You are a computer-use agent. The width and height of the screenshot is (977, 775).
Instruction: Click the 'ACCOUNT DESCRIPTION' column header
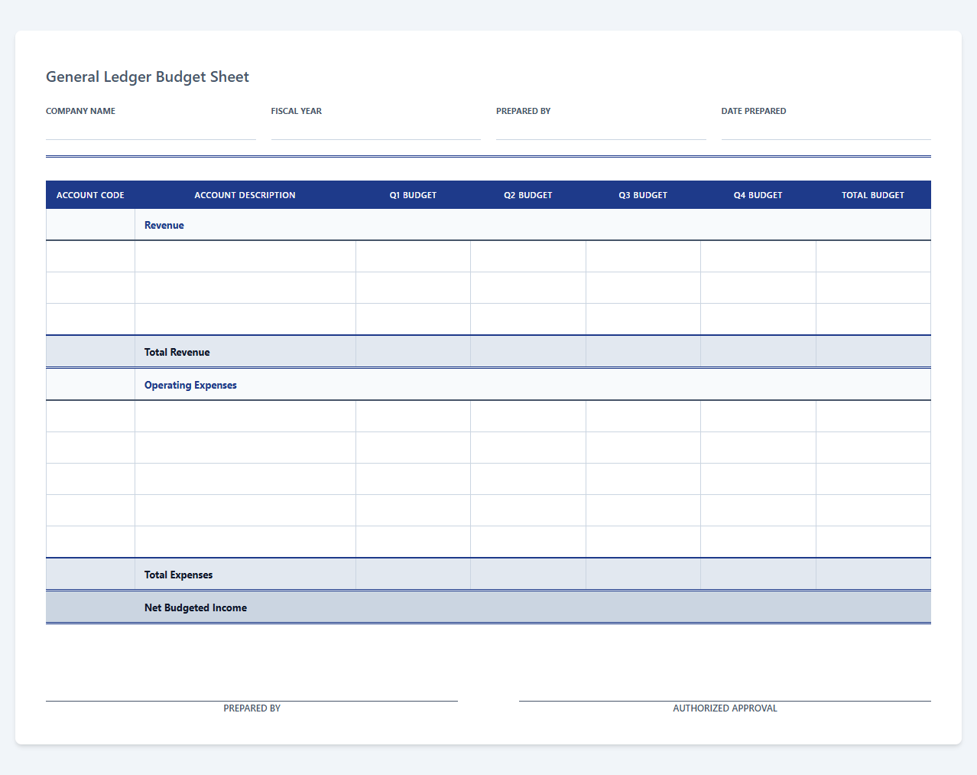click(x=245, y=195)
